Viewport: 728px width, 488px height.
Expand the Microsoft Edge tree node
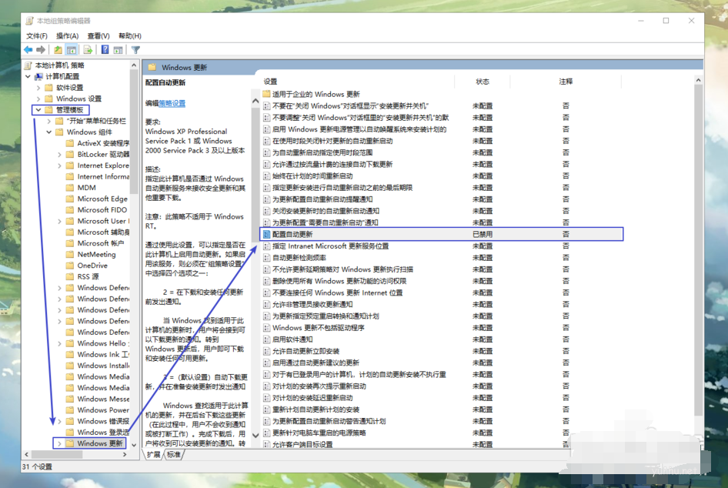click(x=58, y=198)
